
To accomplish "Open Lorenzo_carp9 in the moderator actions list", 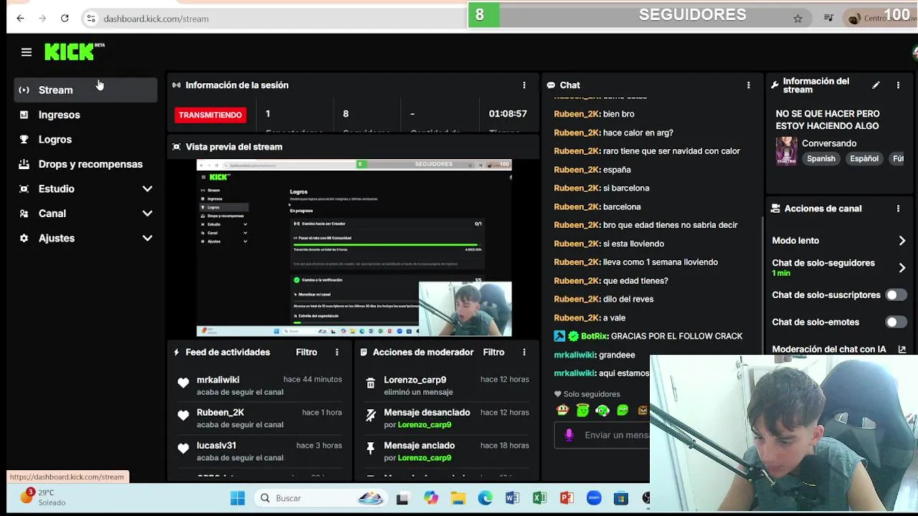I will click(415, 380).
